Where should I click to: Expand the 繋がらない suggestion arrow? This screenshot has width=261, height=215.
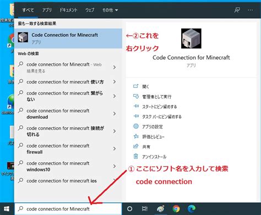115,96
